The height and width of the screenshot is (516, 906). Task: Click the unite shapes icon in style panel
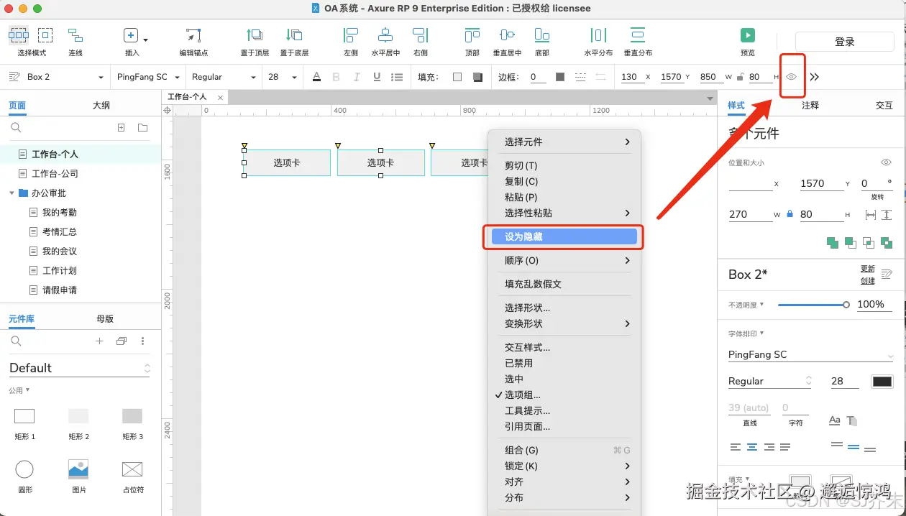point(833,243)
